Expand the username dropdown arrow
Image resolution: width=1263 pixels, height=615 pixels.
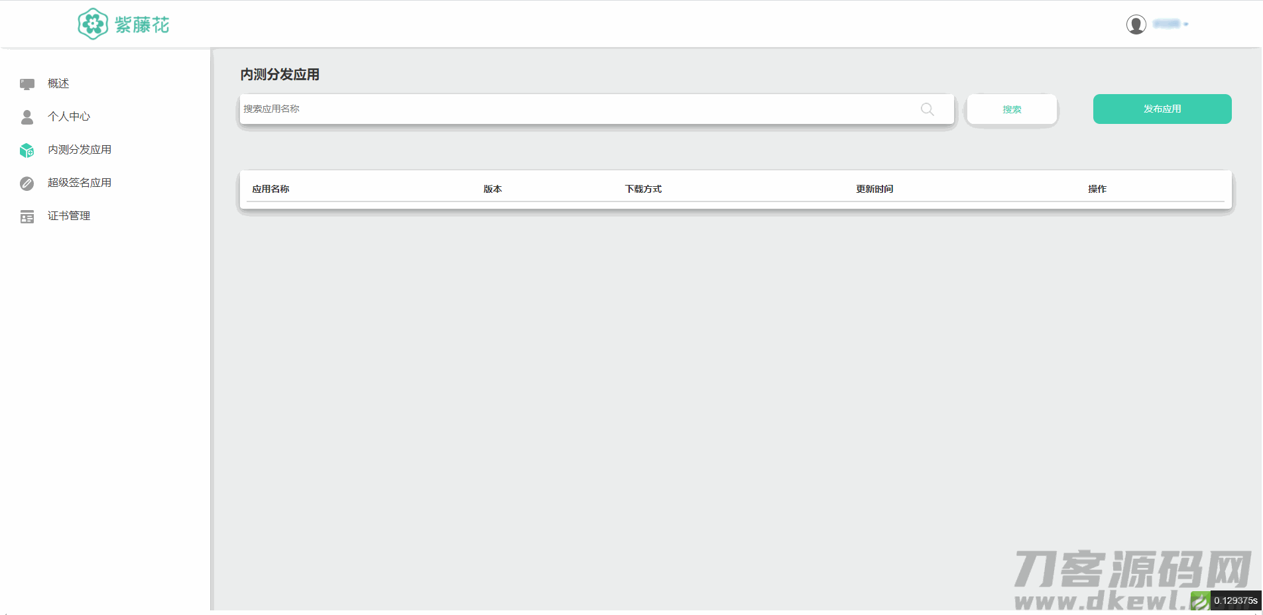tap(1186, 25)
